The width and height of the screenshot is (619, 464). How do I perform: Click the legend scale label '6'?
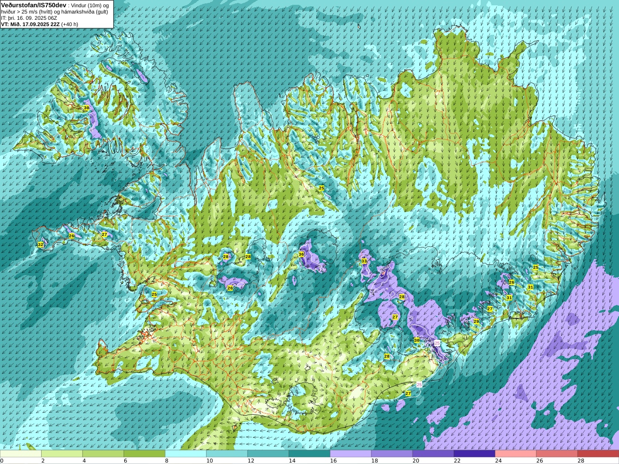(x=126, y=461)
